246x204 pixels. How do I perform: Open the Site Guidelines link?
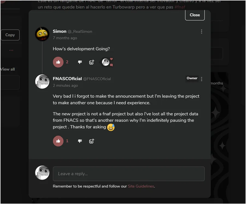(141, 186)
